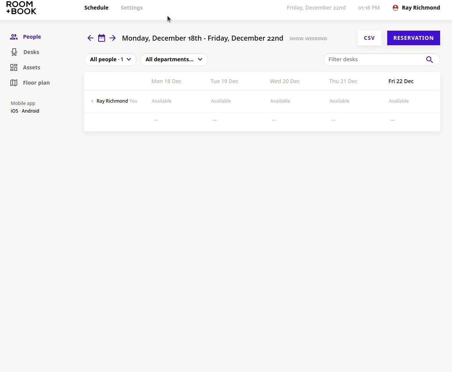Viewport: 452px width, 372px height.
Task: Click the search magnifier icon
Action: pyautogui.click(x=429, y=60)
